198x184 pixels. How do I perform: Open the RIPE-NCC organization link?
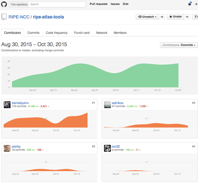pyautogui.click(x=19, y=17)
